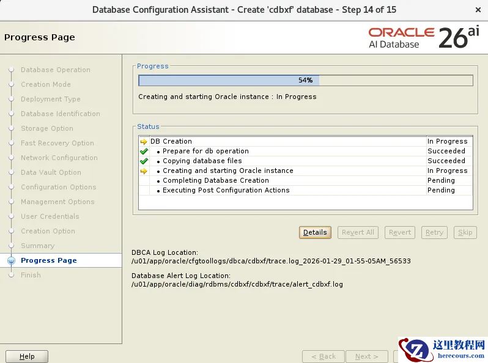Click the Executing Post Configuration Actions row
This screenshot has height=363, width=488.
click(306, 190)
